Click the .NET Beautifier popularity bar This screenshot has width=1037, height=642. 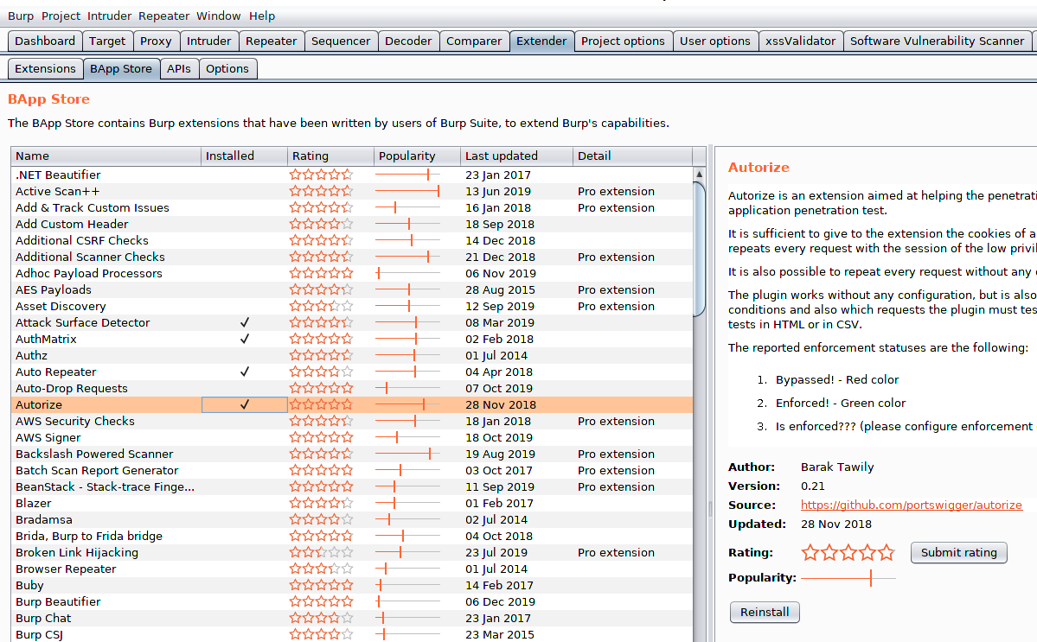click(407, 175)
